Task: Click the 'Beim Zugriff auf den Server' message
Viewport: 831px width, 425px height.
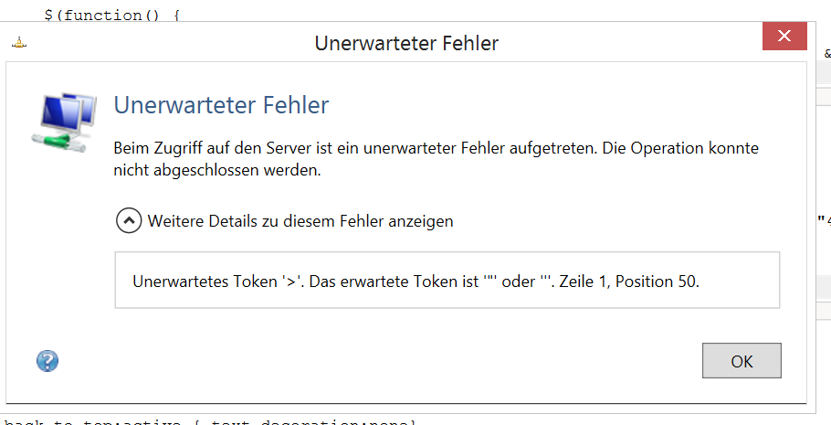Action: pyautogui.click(x=437, y=160)
